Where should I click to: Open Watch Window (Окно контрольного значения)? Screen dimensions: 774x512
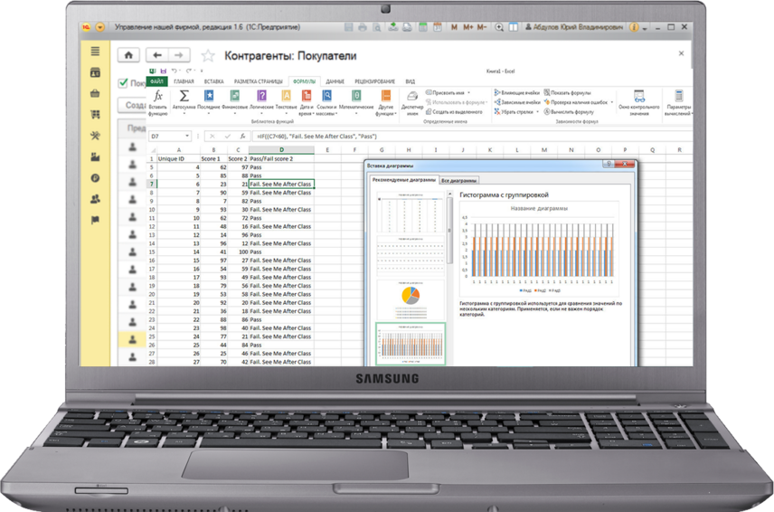[638, 103]
